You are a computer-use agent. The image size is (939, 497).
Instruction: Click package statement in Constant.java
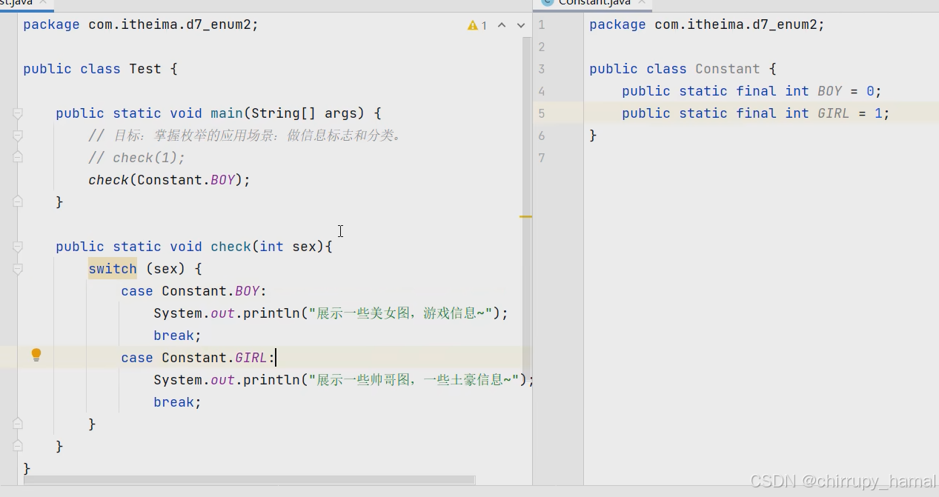tap(707, 24)
